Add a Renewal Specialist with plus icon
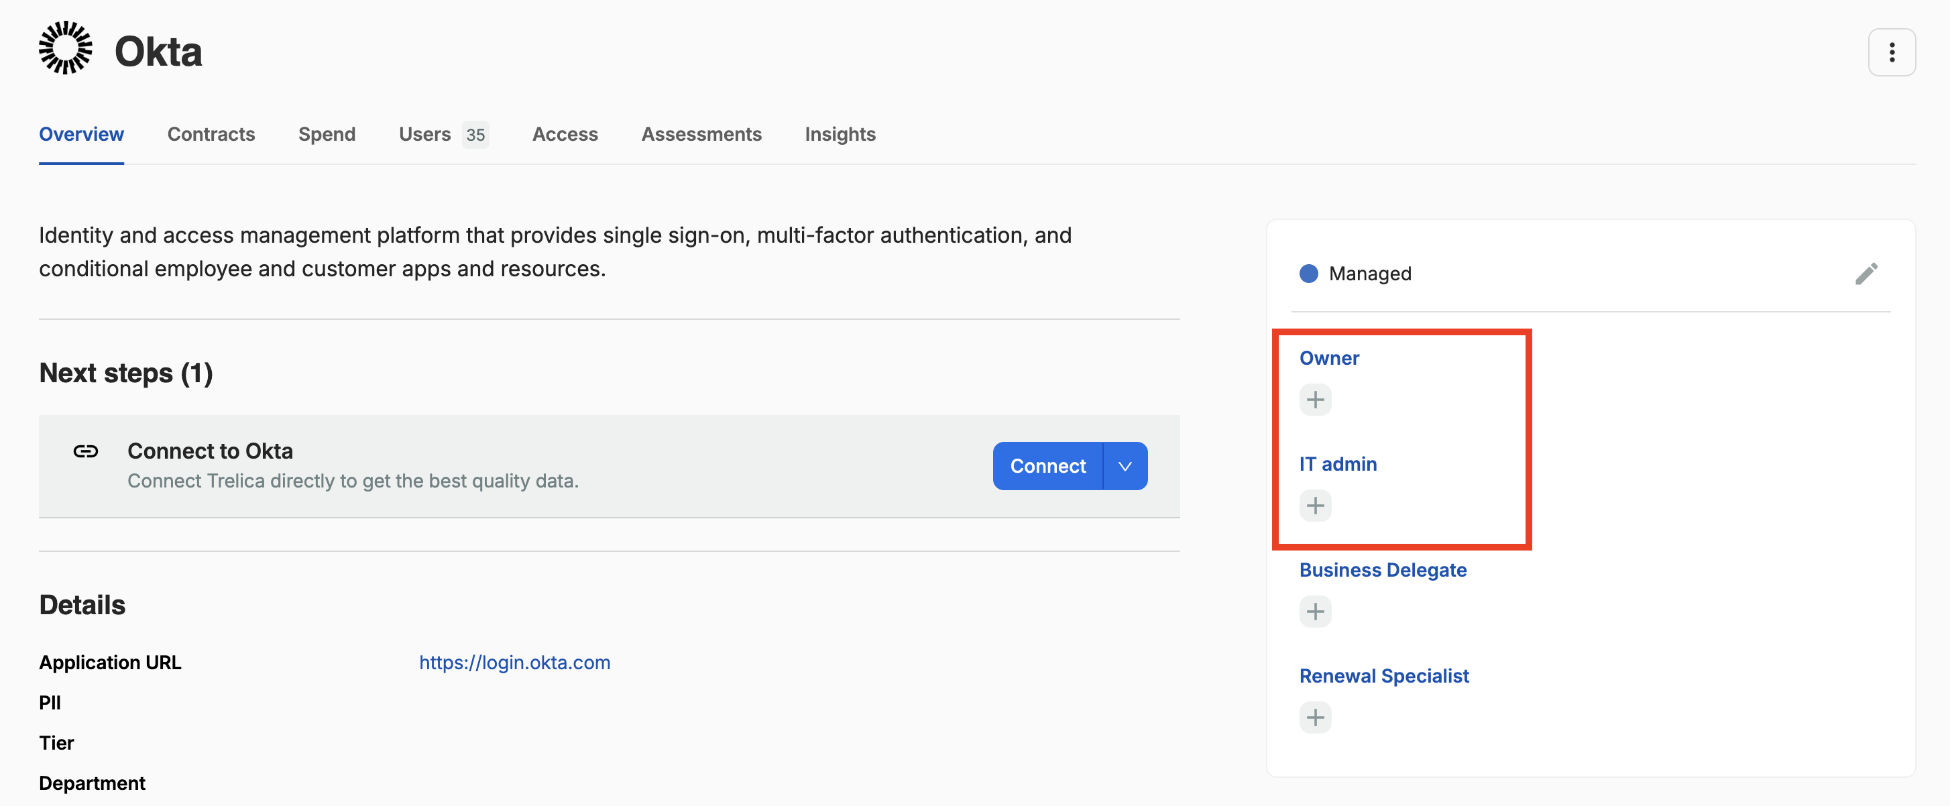The height and width of the screenshot is (806, 1950). click(1315, 717)
